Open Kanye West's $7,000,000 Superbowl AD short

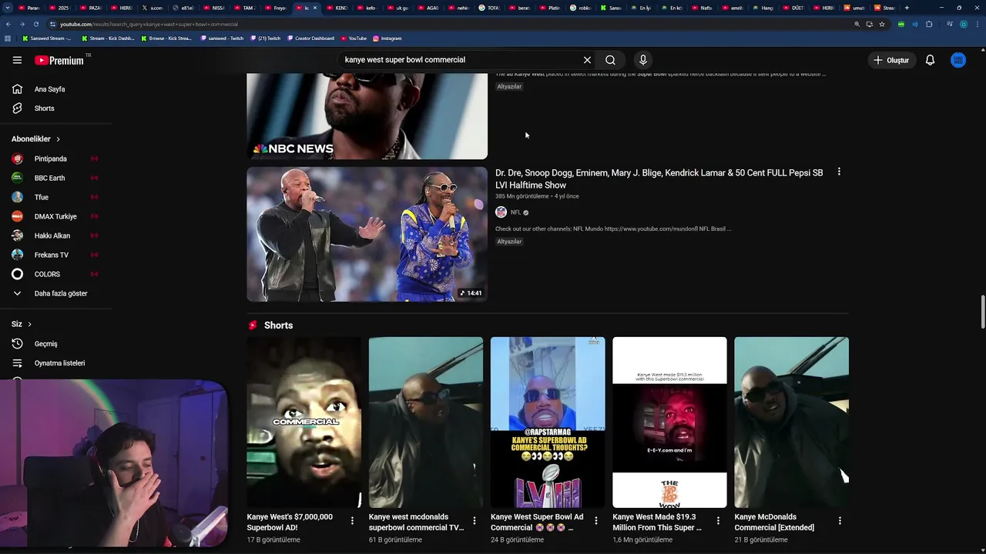304,422
